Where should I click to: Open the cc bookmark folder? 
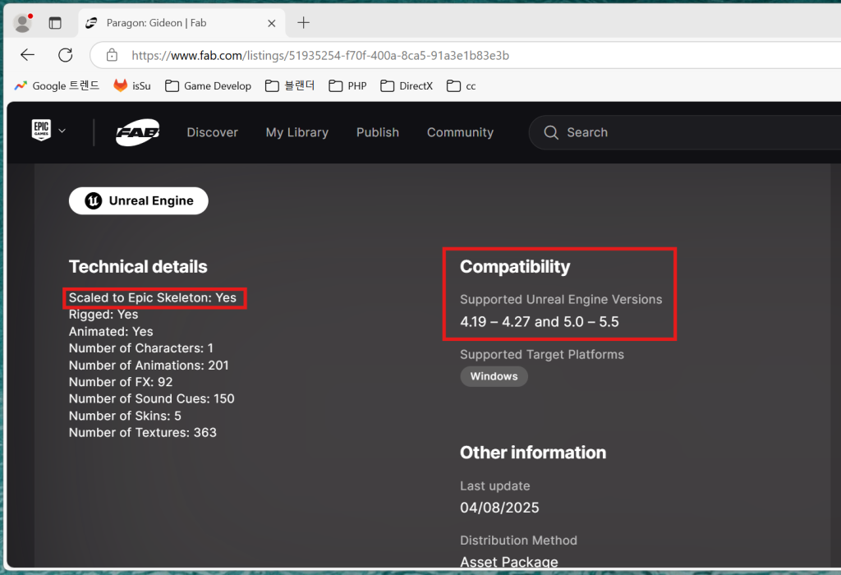(x=462, y=85)
